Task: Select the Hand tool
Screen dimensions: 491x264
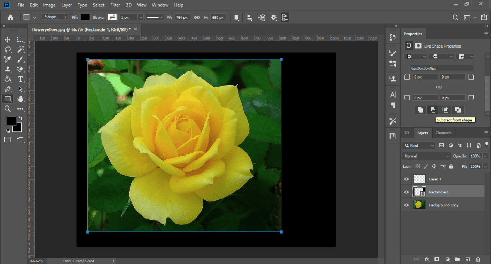Action: [x=20, y=99]
